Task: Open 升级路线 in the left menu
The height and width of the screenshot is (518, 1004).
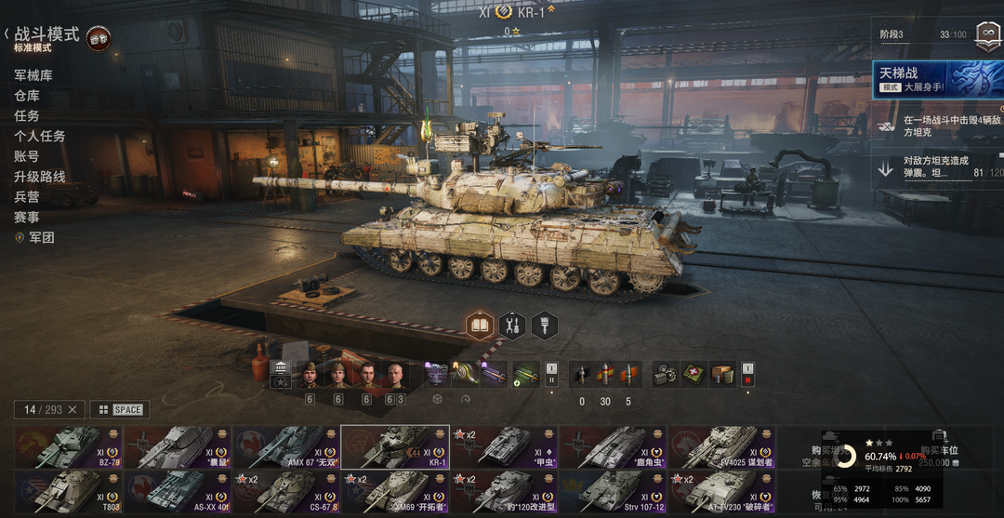Action: pos(40,177)
